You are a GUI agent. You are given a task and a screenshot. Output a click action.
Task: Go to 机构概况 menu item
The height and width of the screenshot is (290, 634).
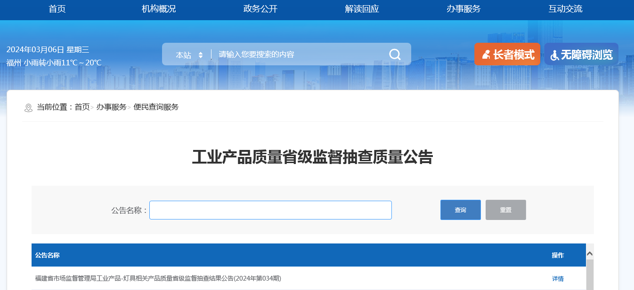click(x=159, y=9)
